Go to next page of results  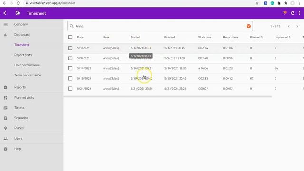tap(297, 26)
